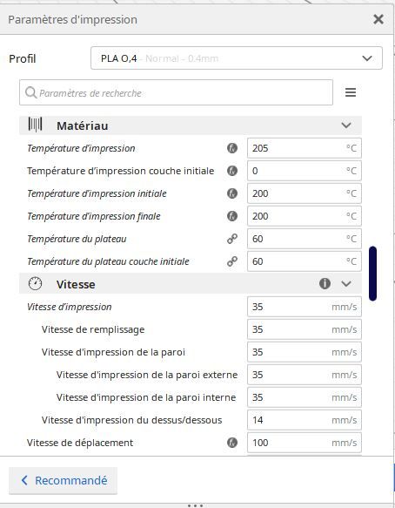Click the Matériau barcode icon
This screenshot has height=508, width=395.
35,125
